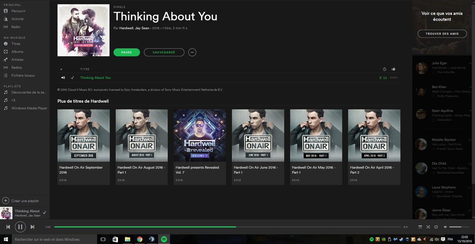Click now-playing Thinking About title
The image size is (475, 244).
[x=27, y=211]
